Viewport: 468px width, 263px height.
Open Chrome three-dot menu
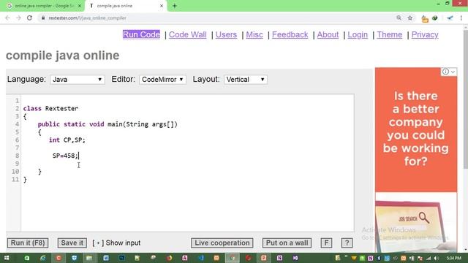[461, 18]
